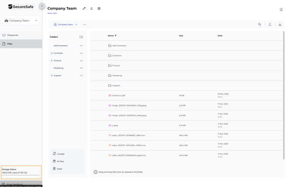Expand the Contracts folder in the tree
The height and width of the screenshot is (187, 292).
coord(51,53)
